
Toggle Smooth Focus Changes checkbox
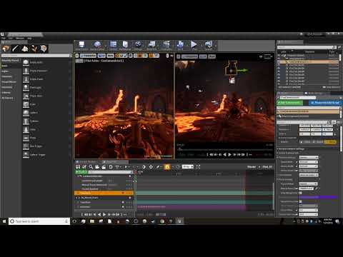tap(301, 201)
